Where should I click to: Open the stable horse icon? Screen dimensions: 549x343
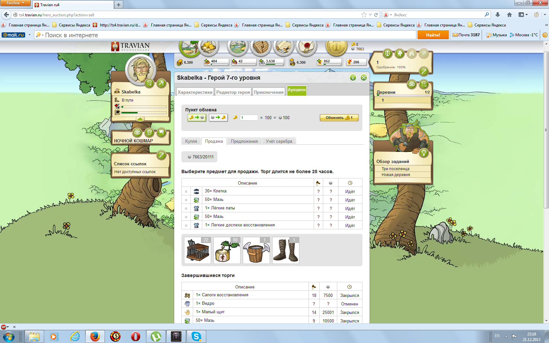tap(412, 53)
